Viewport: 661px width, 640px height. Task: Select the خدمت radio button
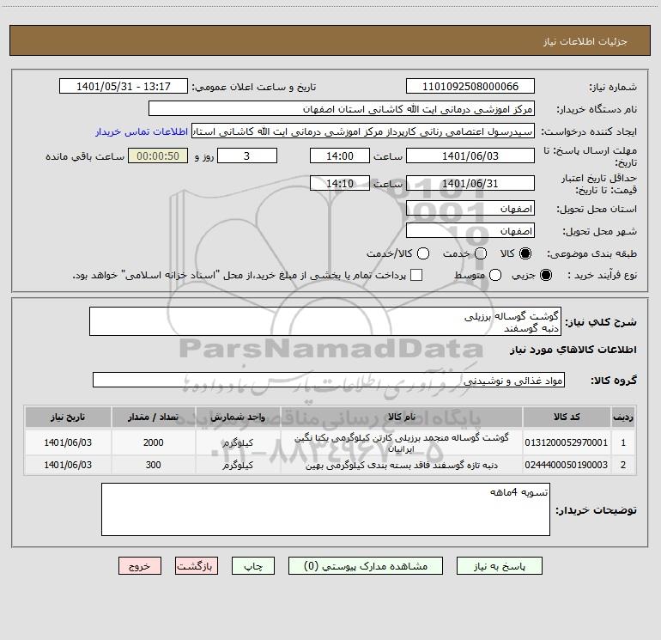[481, 253]
